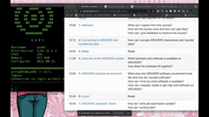The height and width of the screenshot is (117, 209).
Task: Open a new browser tab with plus button
Action: tap(185, 6)
